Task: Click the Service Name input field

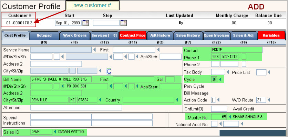Action: [x=61, y=50]
